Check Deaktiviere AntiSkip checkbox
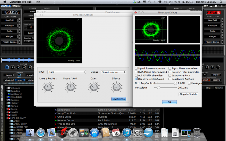Screen dimensions: 226x141 [170, 79]
